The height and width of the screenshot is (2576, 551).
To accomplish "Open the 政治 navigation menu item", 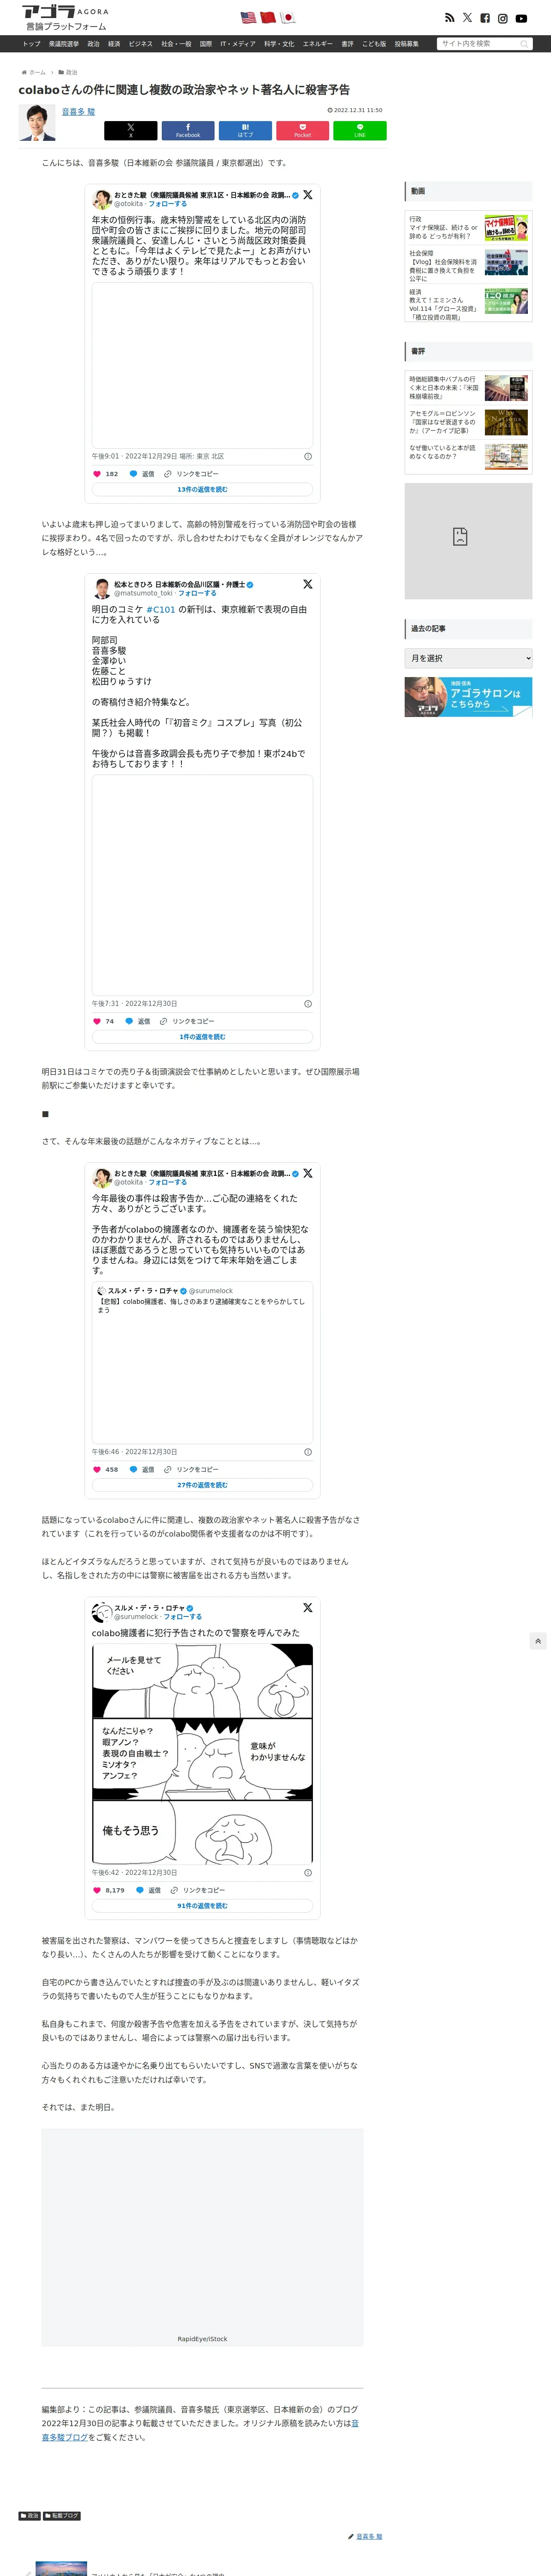I will (x=93, y=44).
